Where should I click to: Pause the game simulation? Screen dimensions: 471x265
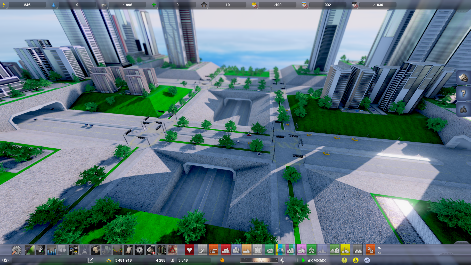coord(297,260)
